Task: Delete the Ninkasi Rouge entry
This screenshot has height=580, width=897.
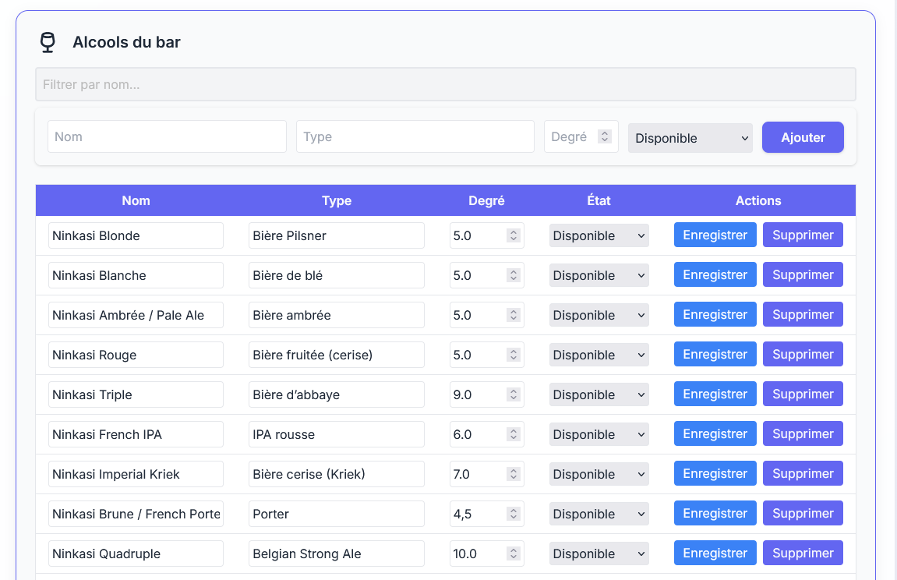Action: 803,355
